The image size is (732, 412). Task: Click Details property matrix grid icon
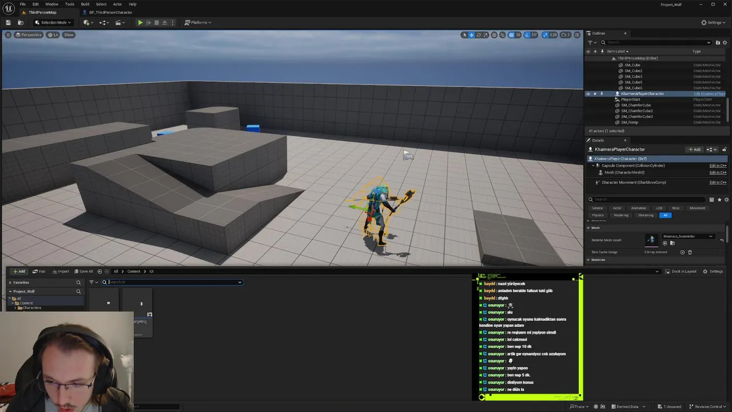[x=711, y=200]
